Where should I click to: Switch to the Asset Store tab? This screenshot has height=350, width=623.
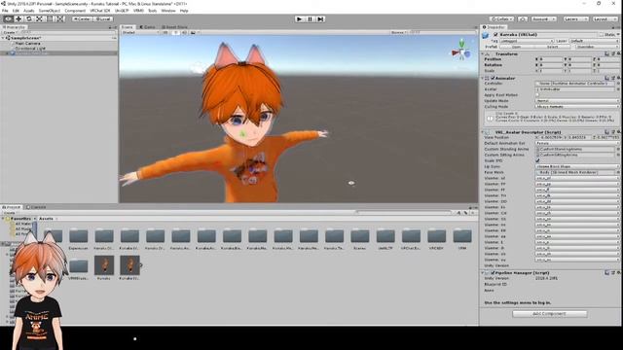pyautogui.click(x=174, y=27)
